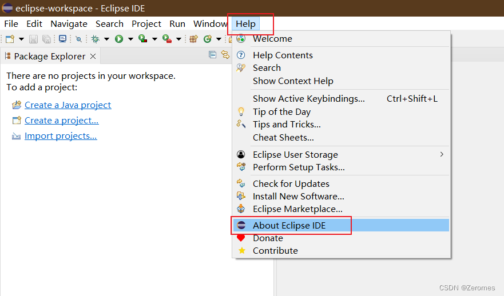Expand the Coverage dropdown arrow
Viewport: 504px width, 296px height.
tap(154, 39)
